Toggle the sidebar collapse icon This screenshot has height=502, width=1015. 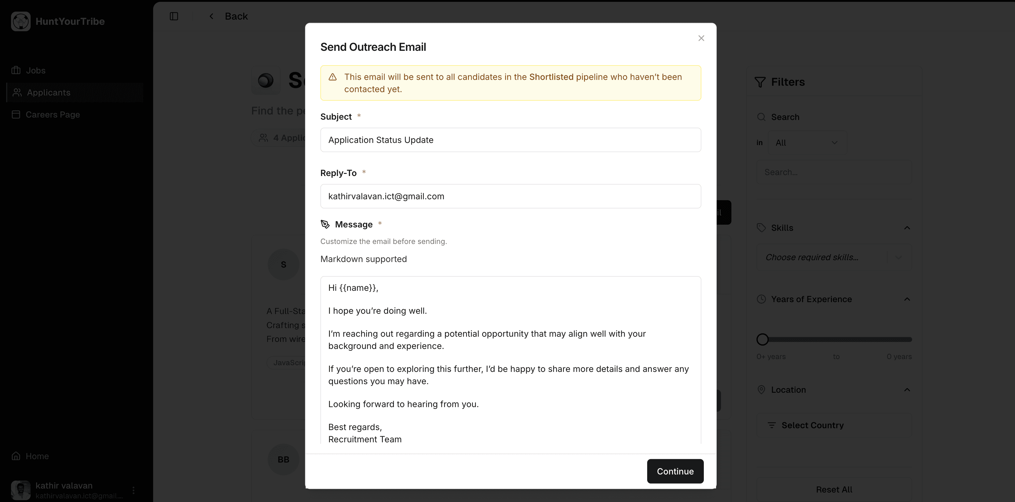[x=174, y=16]
